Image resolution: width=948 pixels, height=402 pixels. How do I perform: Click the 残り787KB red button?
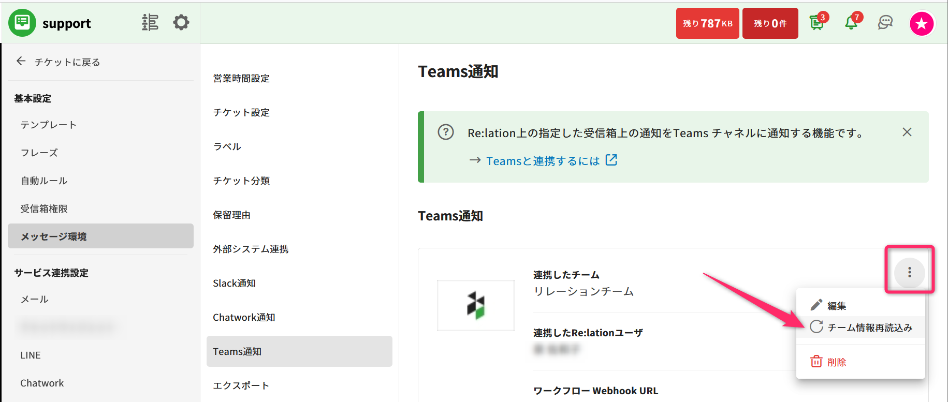[x=707, y=23]
